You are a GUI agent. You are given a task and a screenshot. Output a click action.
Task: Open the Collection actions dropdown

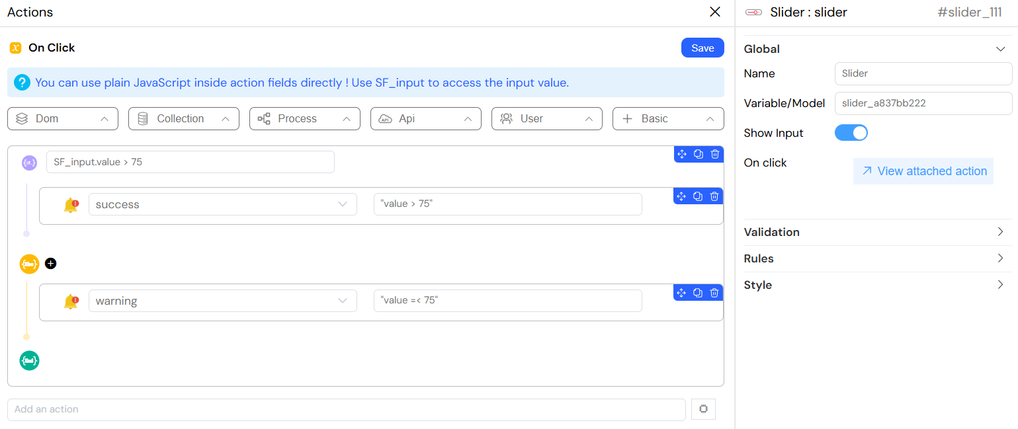pos(184,119)
